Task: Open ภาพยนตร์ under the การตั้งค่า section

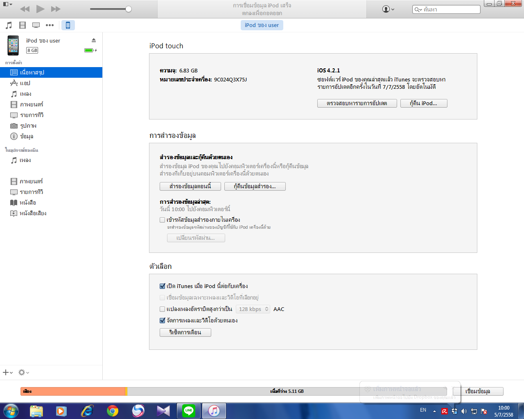Action: [51, 104]
